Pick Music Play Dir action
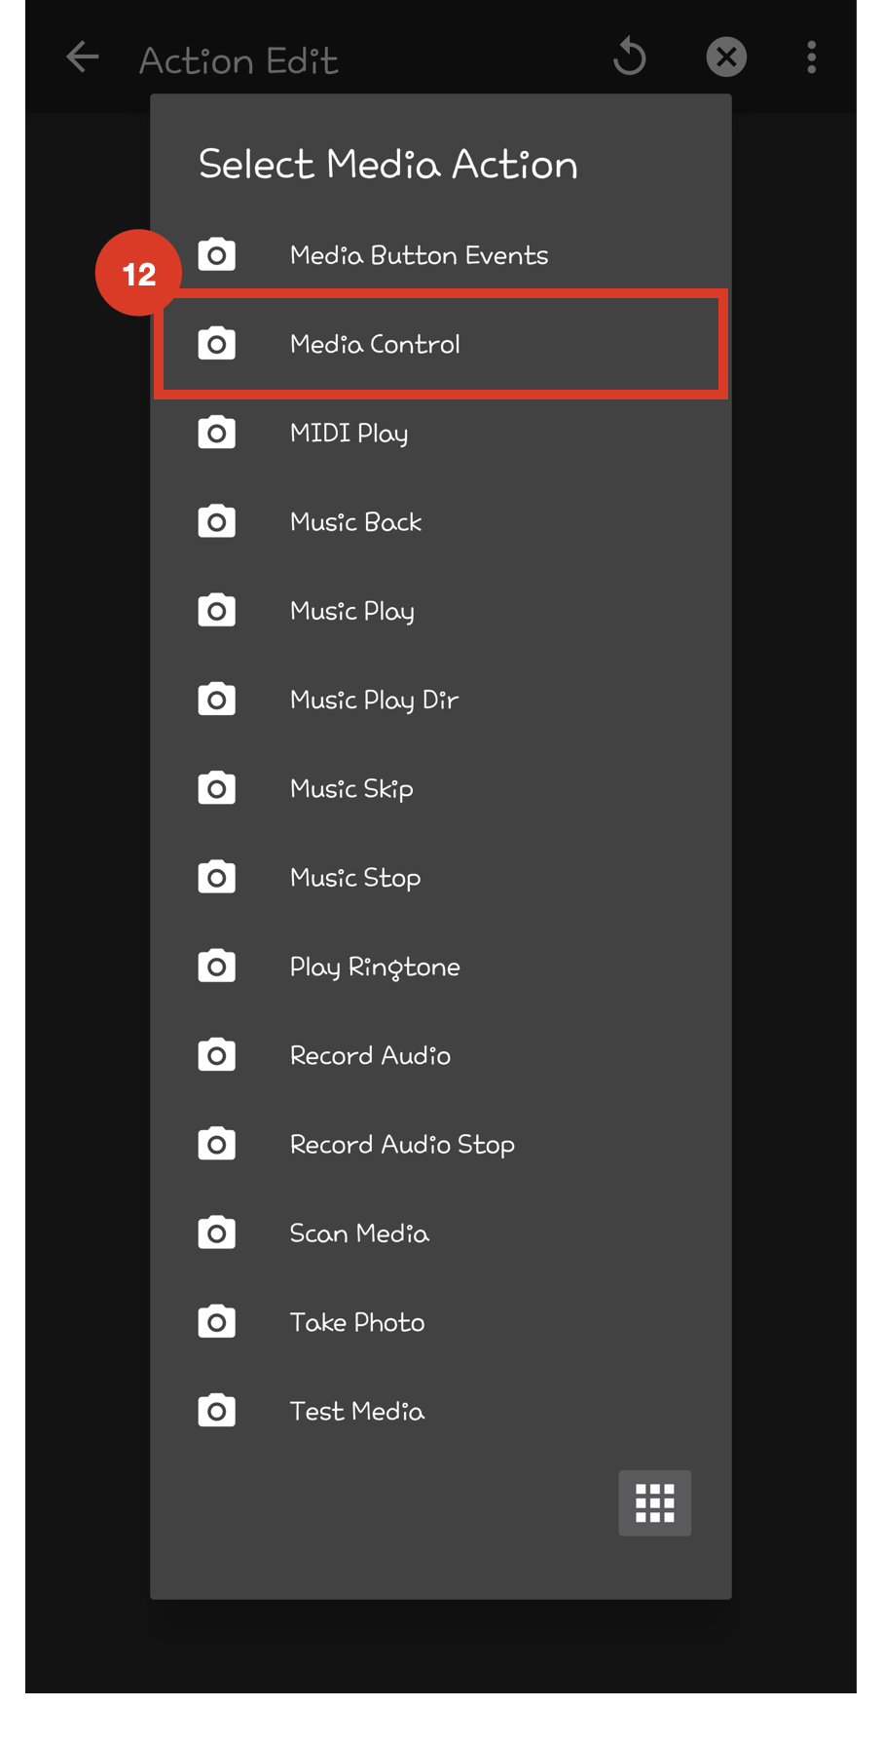This screenshot has height=1744, width=882. (x=374, y=700)
